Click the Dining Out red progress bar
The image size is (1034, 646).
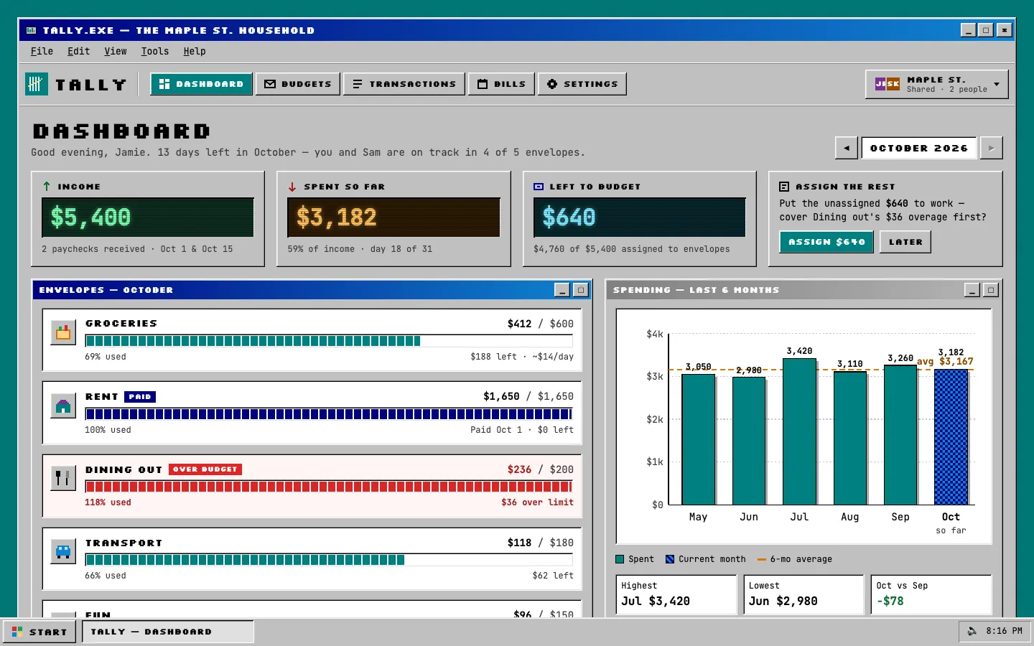click(x=329, y=487)
